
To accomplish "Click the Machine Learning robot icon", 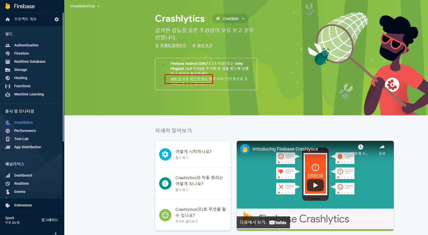I will click(x=8, y=94).
